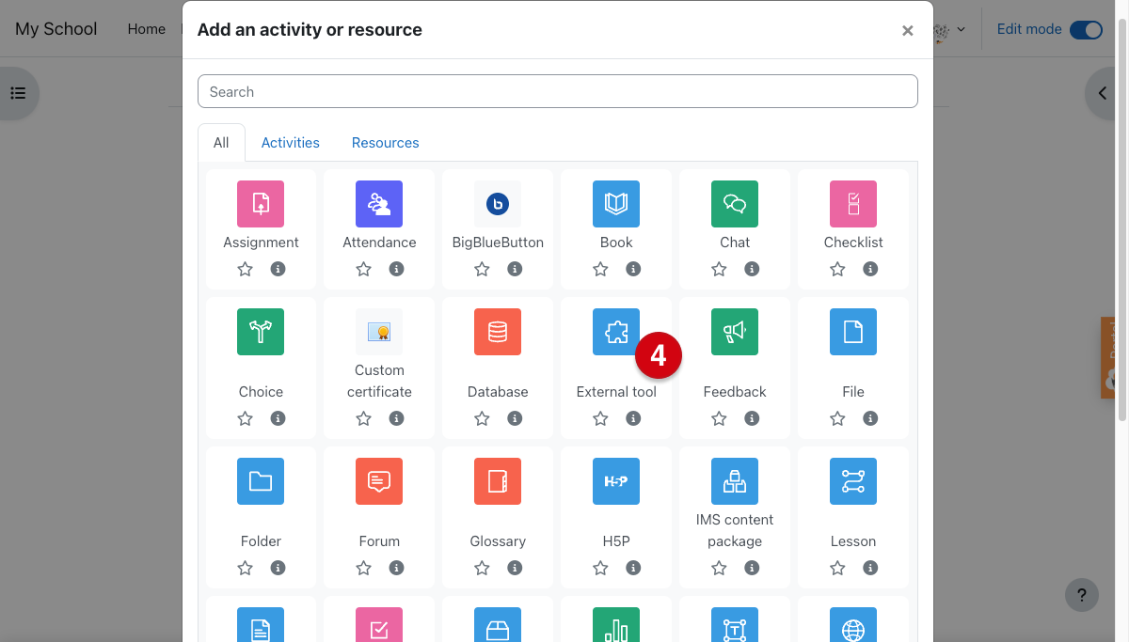
Task: Choose the Glossary activity icon
Action: tap(498, 481)
